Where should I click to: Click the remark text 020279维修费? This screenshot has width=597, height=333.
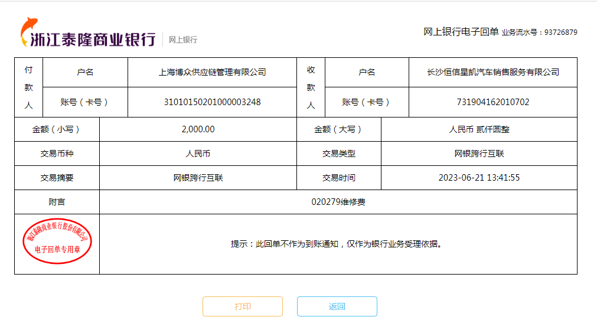tap(338, 202)
